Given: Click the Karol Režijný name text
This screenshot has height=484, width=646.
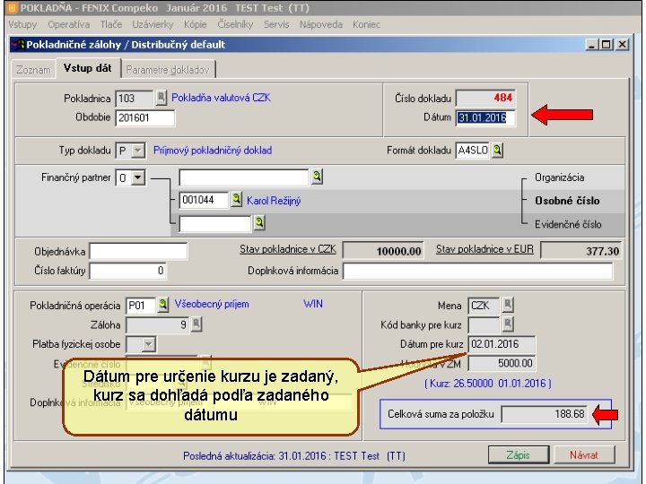Looking at the screenshot, I should click(x=274, y=201).
